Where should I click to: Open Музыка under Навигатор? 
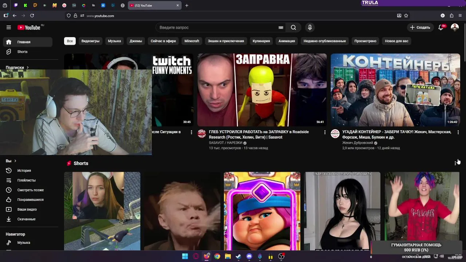28,242
